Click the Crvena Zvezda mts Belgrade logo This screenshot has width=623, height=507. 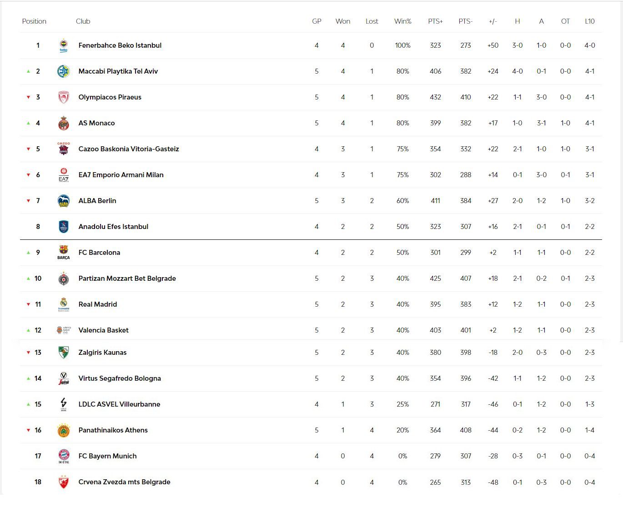coord(64,482)
